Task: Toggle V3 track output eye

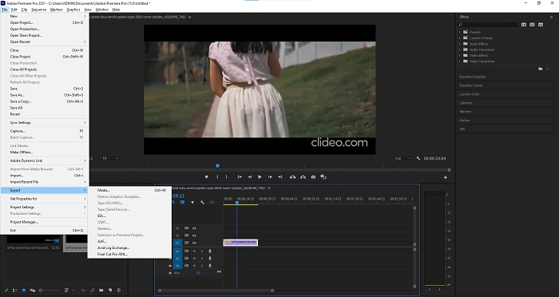Action: tap(194, 228)
